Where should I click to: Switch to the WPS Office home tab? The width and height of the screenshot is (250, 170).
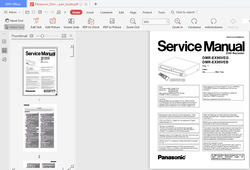(x=13, y=4)
